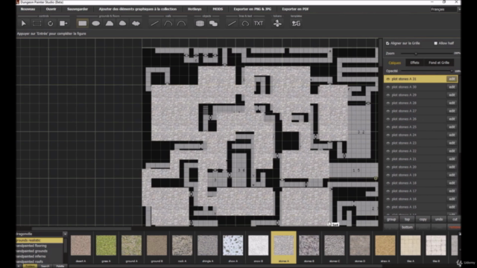
Task: Select the trapezoid polygon floor tool
Action: [110, 23]
